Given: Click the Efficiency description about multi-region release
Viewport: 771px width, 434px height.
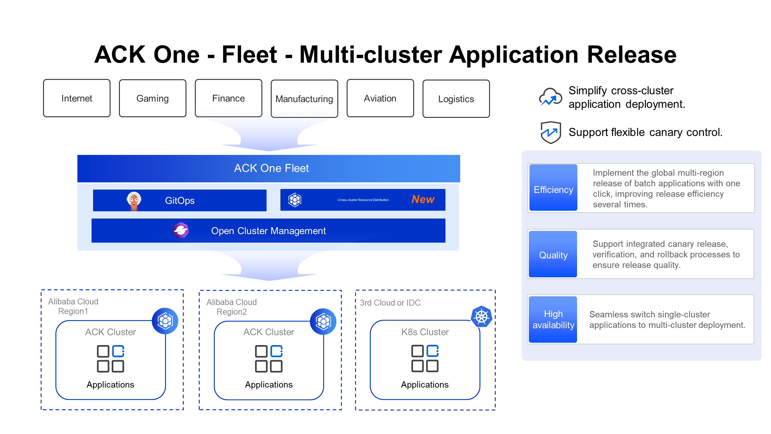Looking at the screenshot, I should click(x=666, y=189).
